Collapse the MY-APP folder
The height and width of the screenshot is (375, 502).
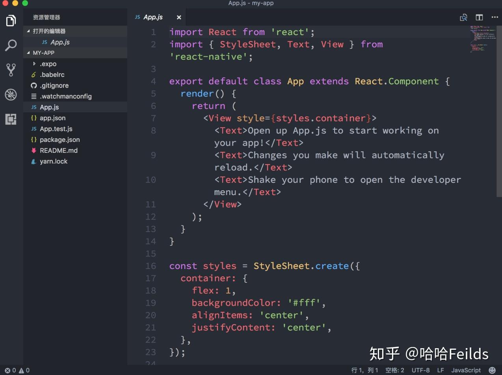point(28,52)
